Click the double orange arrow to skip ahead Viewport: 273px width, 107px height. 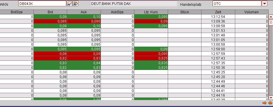(270, 103)
